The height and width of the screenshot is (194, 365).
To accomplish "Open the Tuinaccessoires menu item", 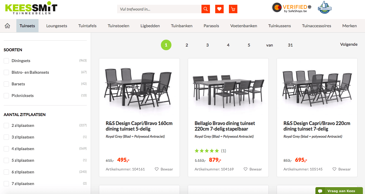I will (x=316, y=26).
